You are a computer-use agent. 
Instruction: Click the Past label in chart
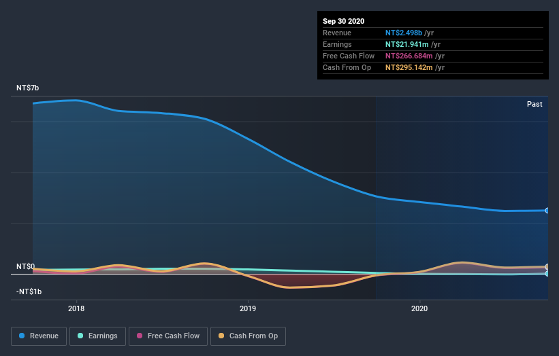(x=534, y=104)
